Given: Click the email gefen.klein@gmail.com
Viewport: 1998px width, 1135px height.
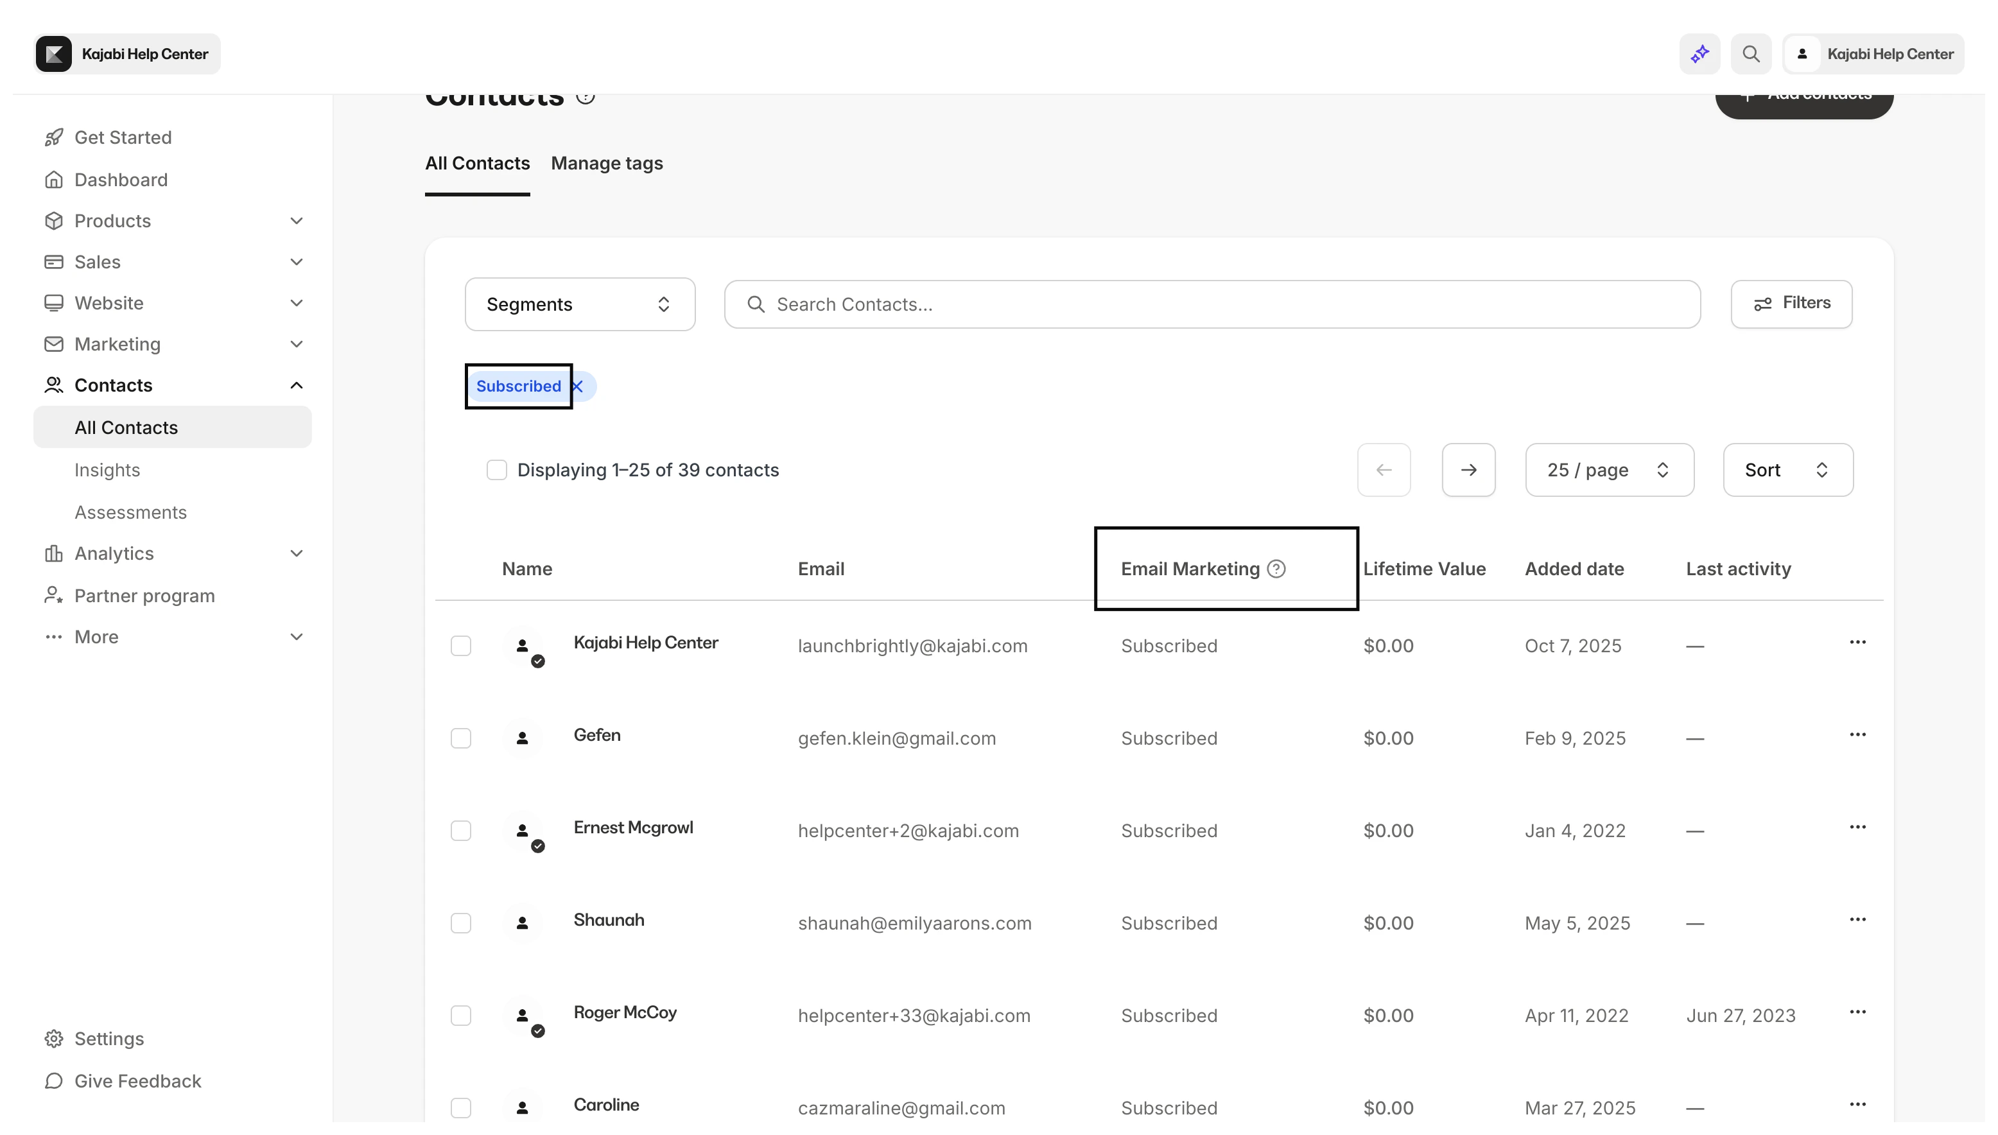Looking at the screenshot, I should pyautogui.click(x=896, y=738).
